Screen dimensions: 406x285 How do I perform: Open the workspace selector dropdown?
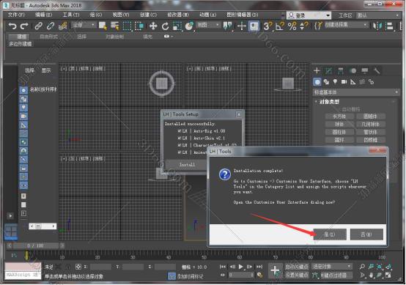point(377,15)
